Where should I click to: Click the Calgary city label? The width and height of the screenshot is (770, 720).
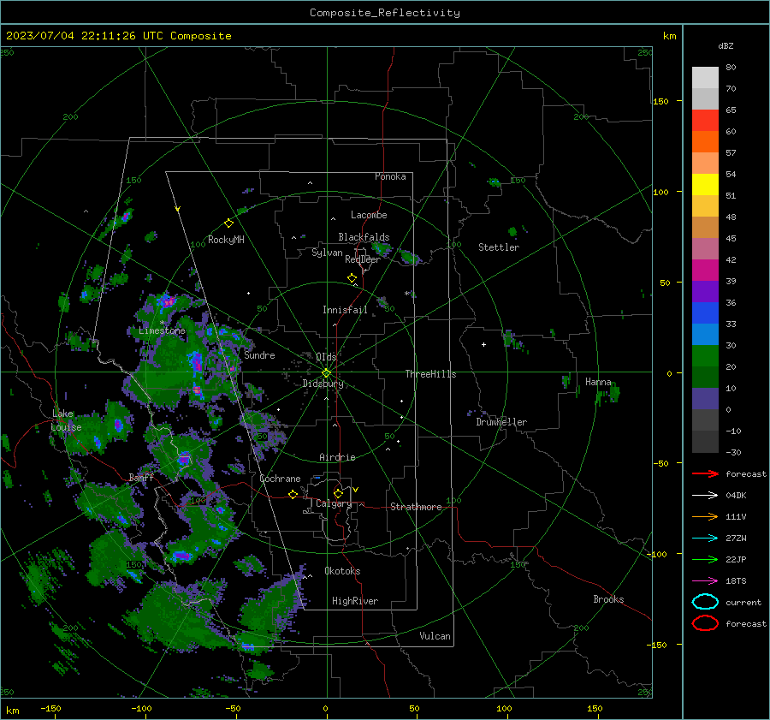click(x=334, y=503)
